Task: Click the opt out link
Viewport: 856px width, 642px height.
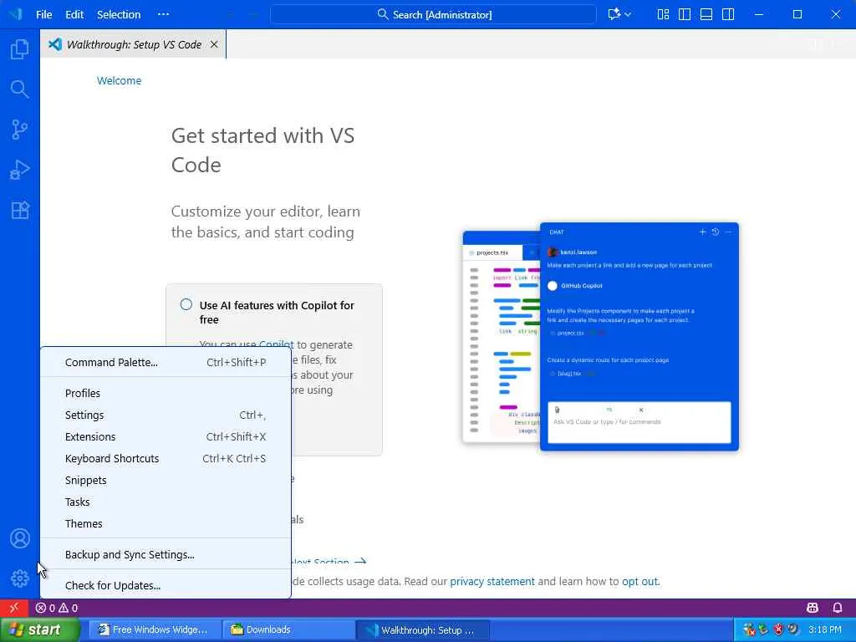Action: point(639,582)
